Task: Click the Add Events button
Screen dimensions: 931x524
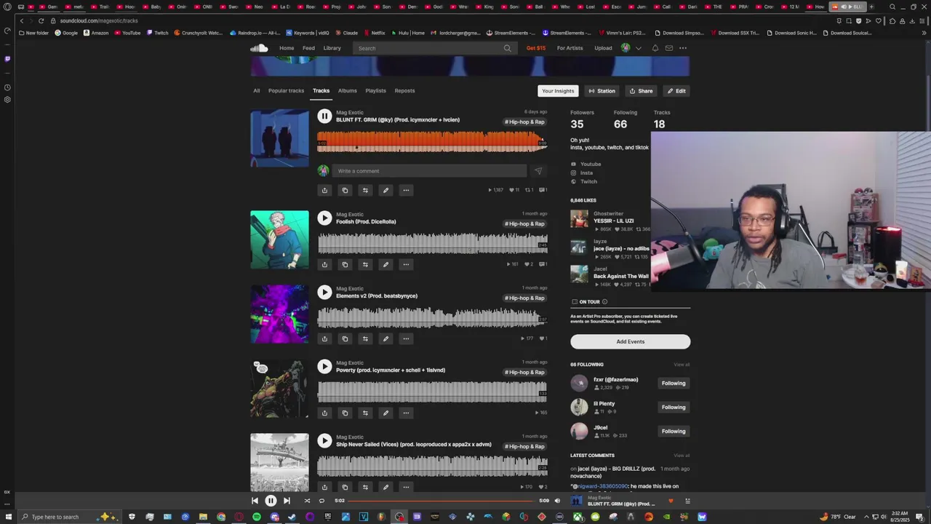Action: (630, 341)
